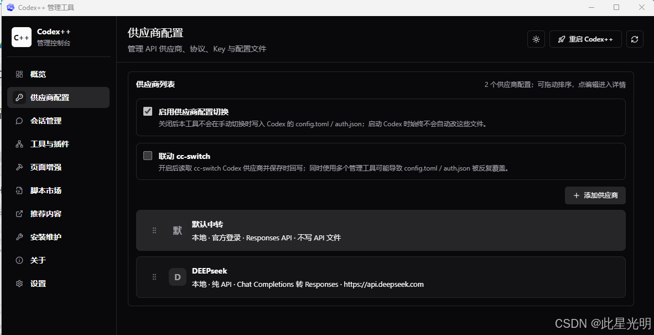Click the script file icon for 脚本市场
The width and height of the screenshot is (654, 335).
(x=19, y=190)
